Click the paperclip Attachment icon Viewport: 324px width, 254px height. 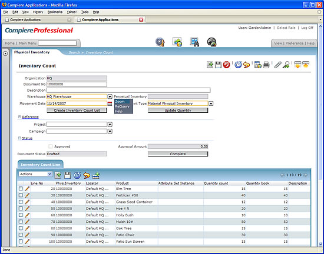277,65
